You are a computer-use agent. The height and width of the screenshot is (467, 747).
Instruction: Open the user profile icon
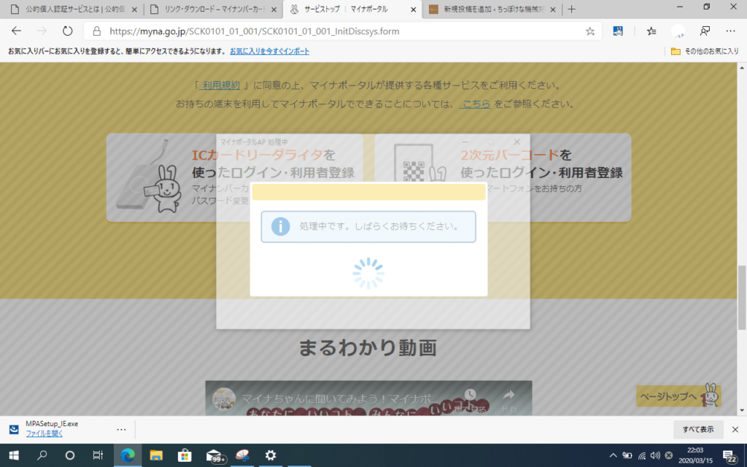678,31
